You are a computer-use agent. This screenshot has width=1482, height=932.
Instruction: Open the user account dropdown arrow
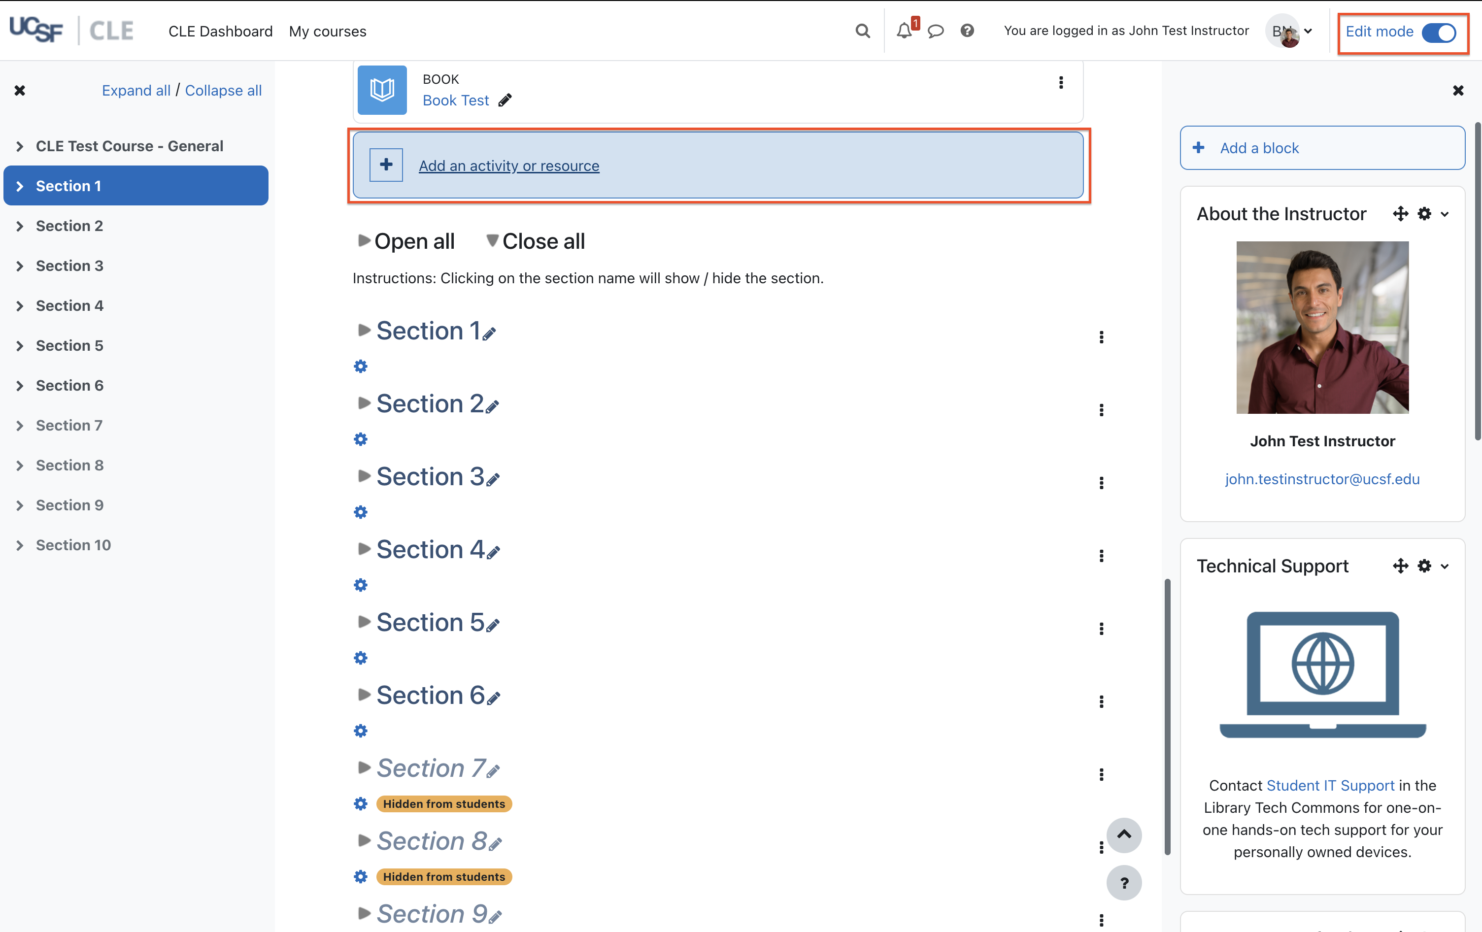coord(1308,31)
